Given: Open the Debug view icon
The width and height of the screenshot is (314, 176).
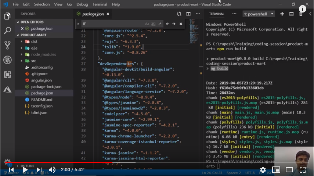Looking at the screenshot, I should (x=7, y=60).
